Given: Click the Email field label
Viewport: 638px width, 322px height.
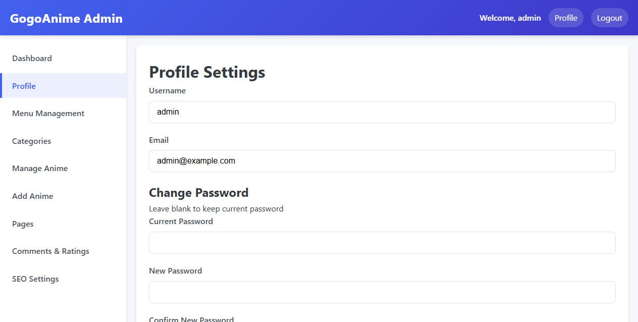Looking at the screenshot, I should coord(158,140).
